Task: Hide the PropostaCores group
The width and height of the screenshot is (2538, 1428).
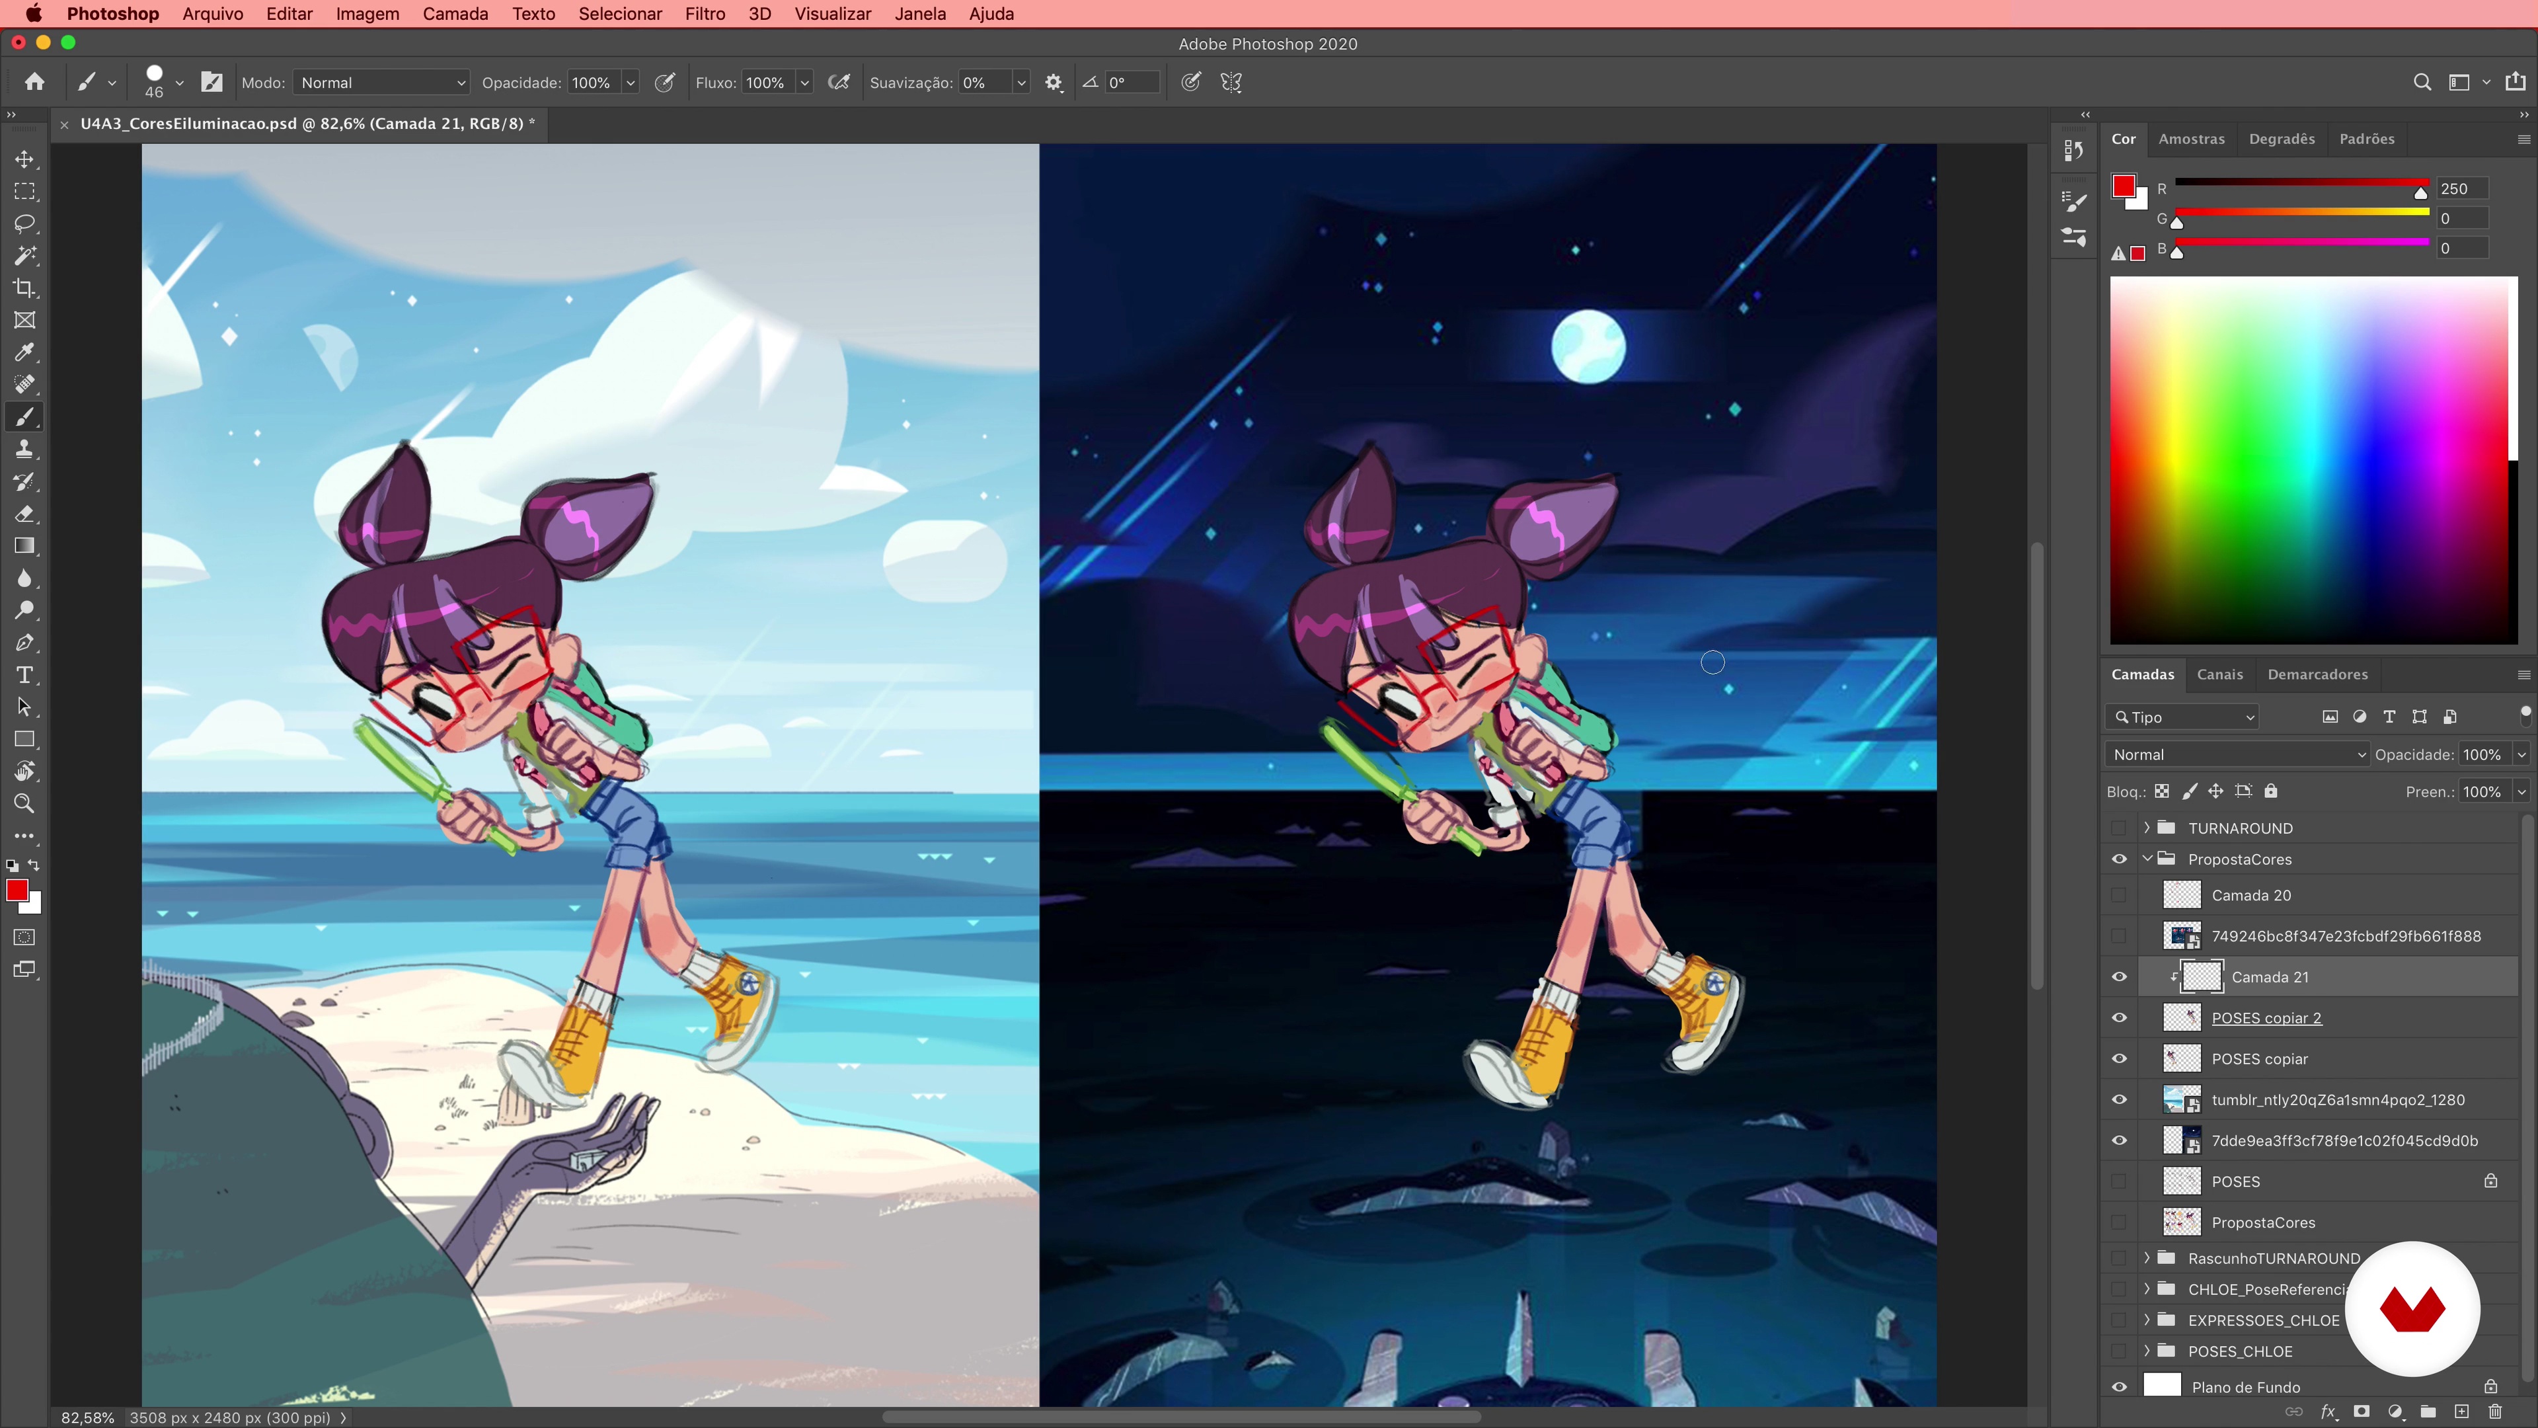Action: click(2119, 859)
